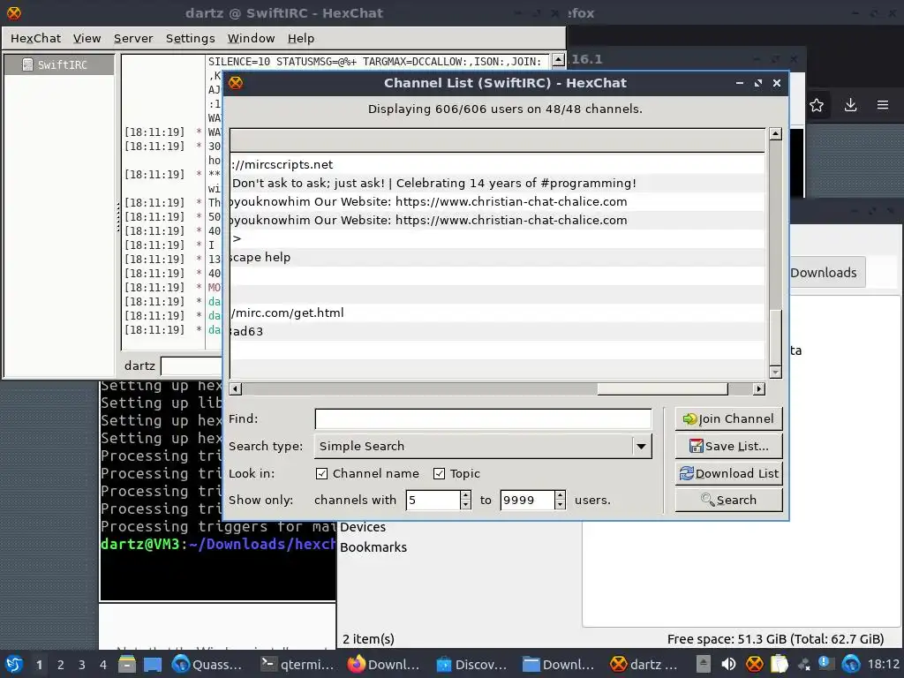Screen dimensions: 904x678
Task: Select Bookmarks in the file manager sidebar
Action: click(373, 547)
